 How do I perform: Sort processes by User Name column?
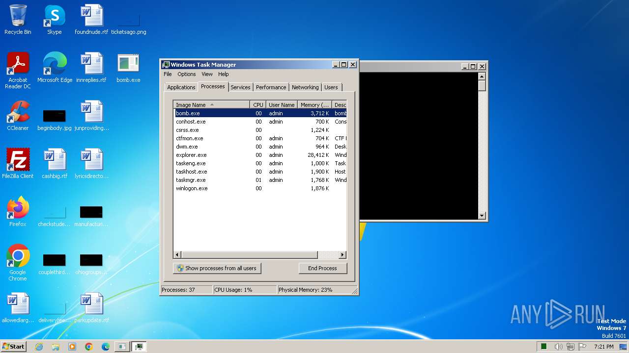(282, 105)
